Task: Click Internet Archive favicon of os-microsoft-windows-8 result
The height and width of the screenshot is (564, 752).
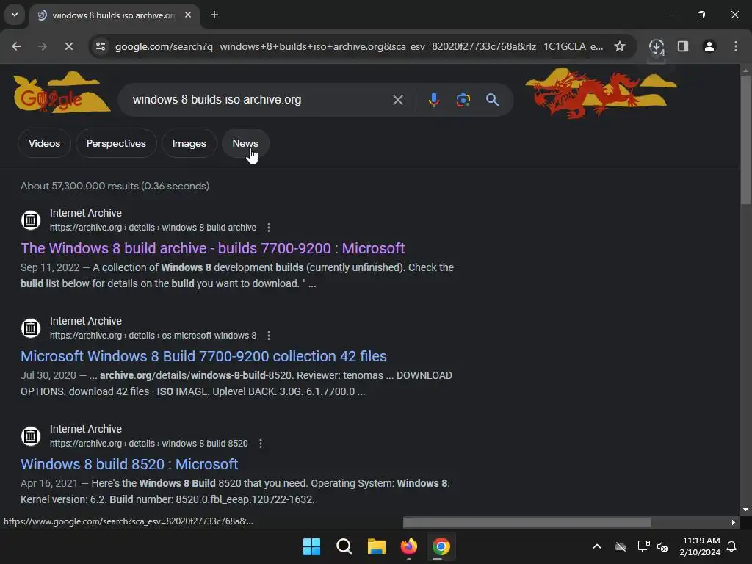Action: tap(31, 328)
